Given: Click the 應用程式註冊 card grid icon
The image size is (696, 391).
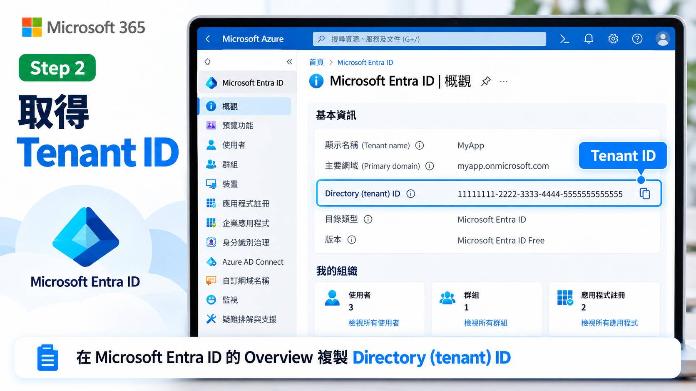Looking at the screenshot, I should tap(565, 298).
